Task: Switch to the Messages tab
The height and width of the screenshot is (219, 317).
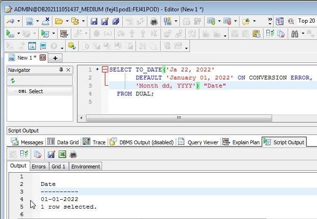Action: (27, 142)
